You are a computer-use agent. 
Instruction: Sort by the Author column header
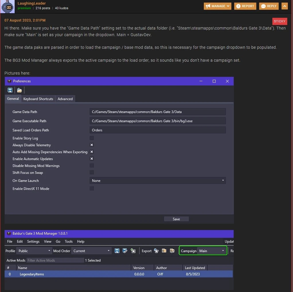pyautogui.click(x=168, y=268)
